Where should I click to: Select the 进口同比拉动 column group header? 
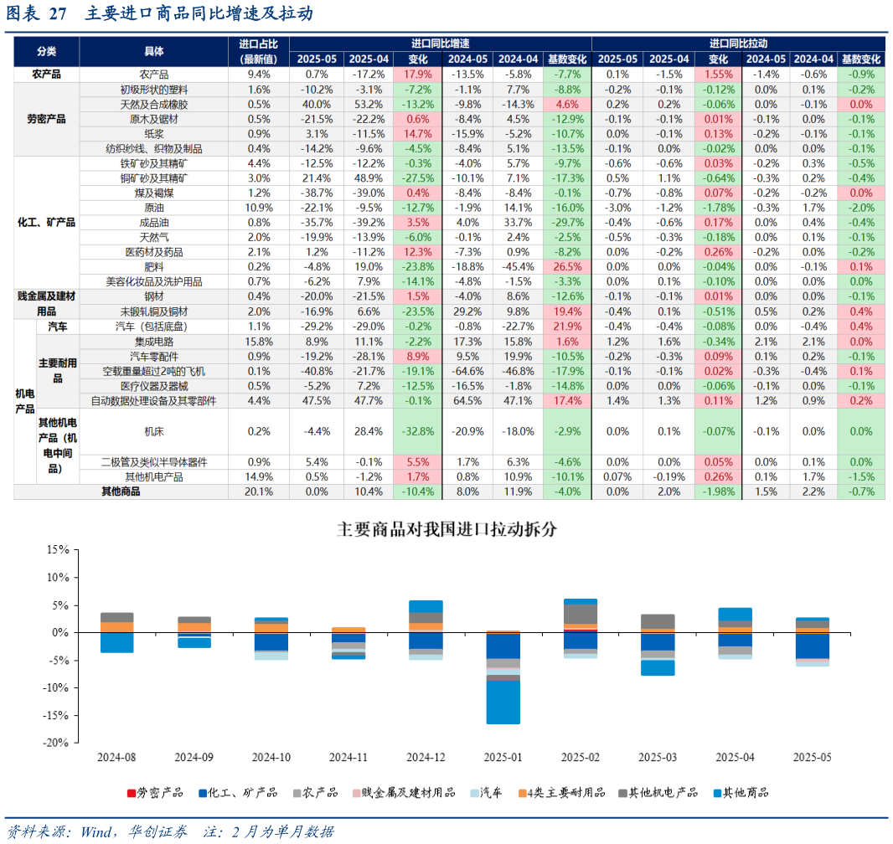point(737,44)
